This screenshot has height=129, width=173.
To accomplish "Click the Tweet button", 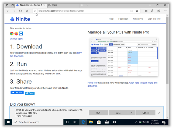I will tap(30, 93).
